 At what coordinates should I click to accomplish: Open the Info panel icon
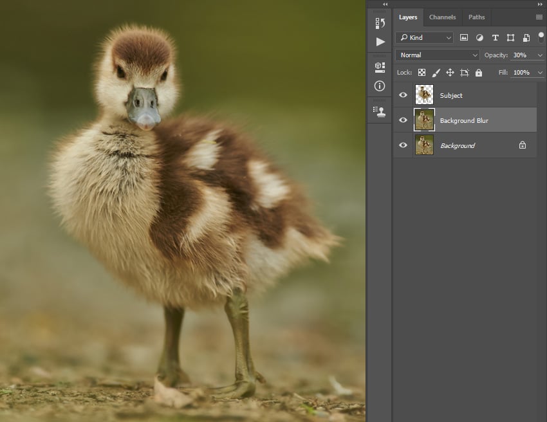[x=379, y=86]
